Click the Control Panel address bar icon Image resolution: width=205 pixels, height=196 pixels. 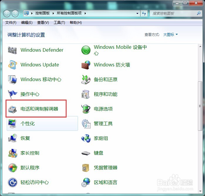26,13
